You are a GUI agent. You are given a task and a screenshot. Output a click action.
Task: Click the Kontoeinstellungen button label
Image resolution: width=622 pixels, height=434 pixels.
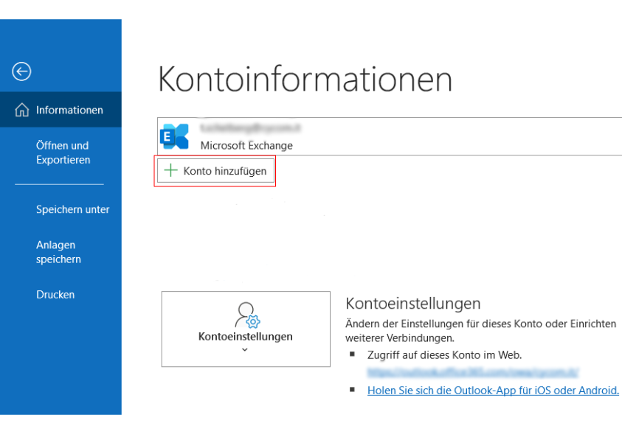[x=245, y=337]
